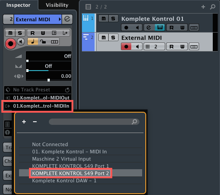The width and height of the screenshot is (220, 195).
Task: Open the lanes button on Komplete Kontrol track
Action: click(x=194, y=28)
